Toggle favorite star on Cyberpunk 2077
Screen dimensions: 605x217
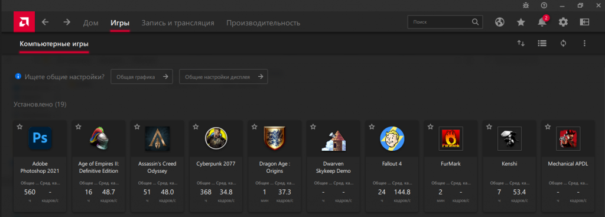point(196,127)
